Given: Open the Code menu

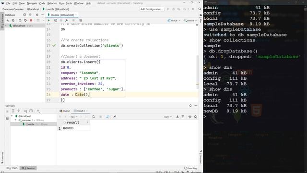Looking at the screenshot, I should tap(42, 3).
